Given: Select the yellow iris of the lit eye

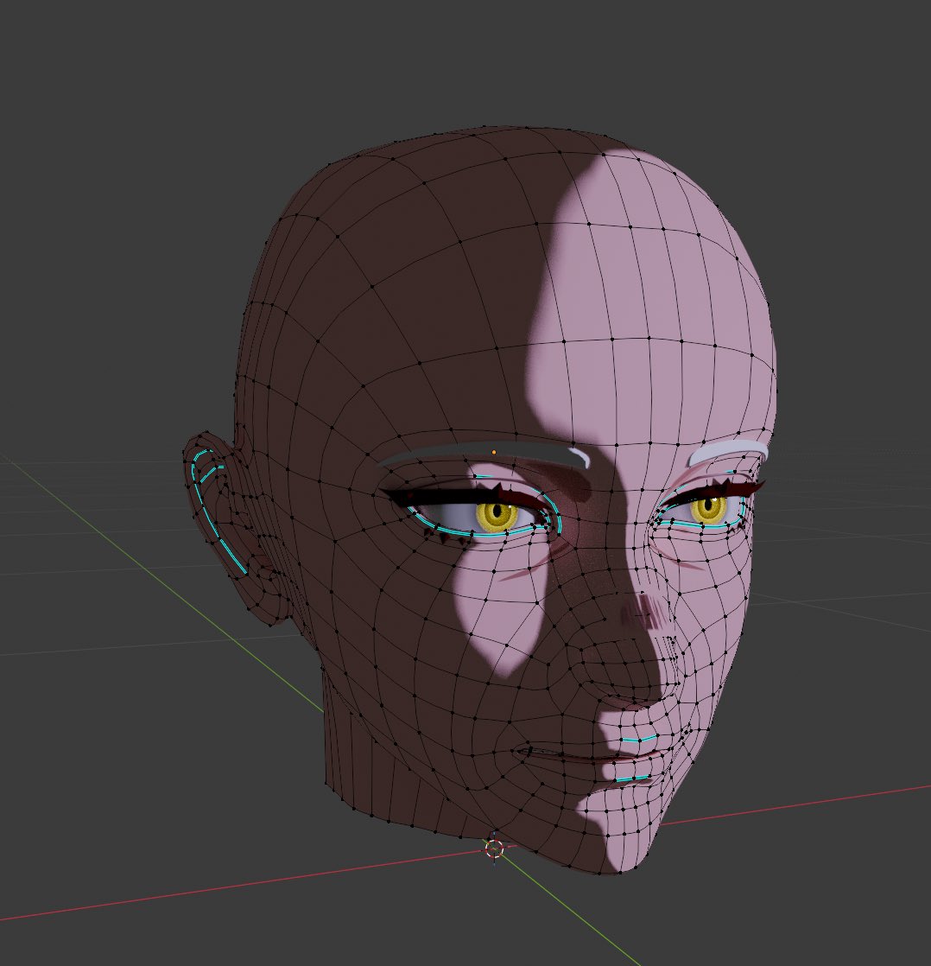Looking at the screenshot, I should (708, 508).
